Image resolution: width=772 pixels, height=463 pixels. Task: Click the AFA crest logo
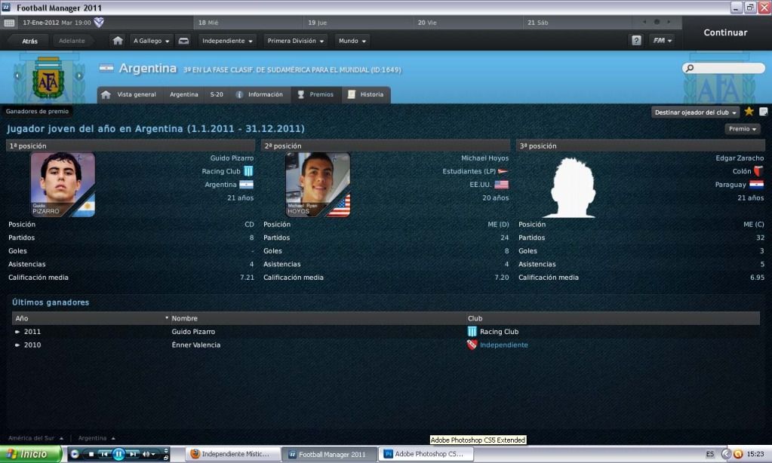(48, 78)
